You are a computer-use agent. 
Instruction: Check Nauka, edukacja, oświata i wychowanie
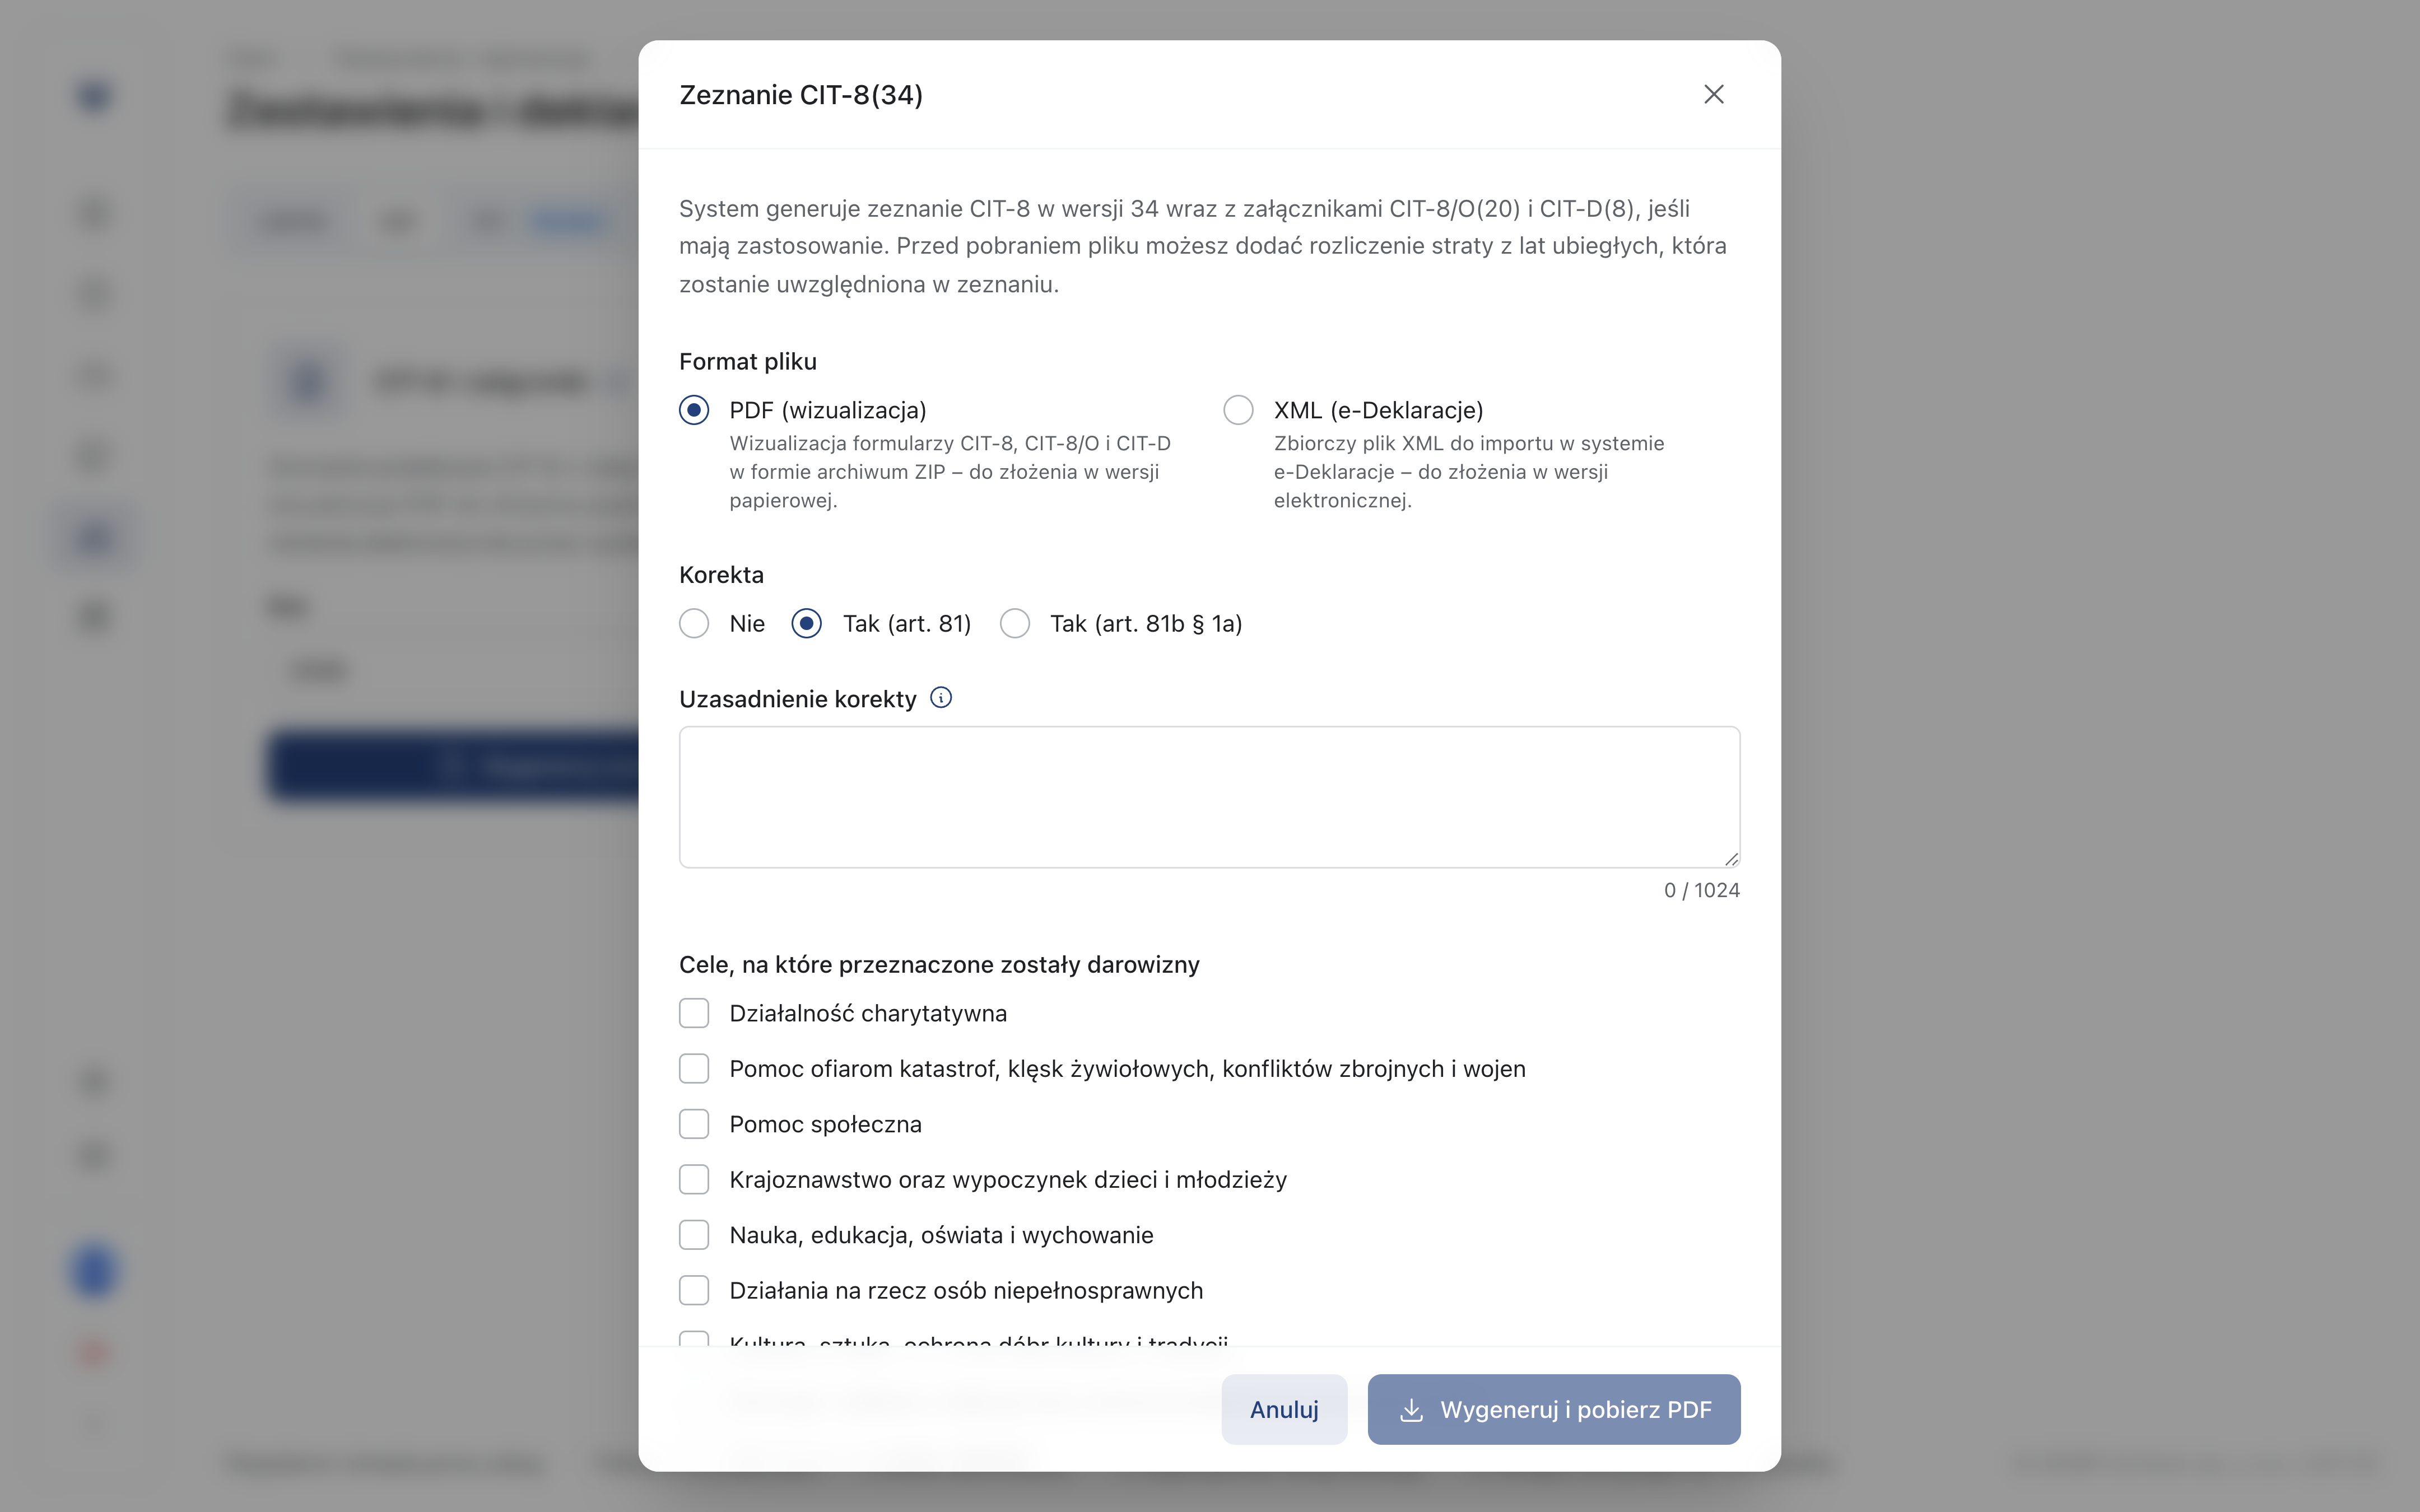point(694,1235)
